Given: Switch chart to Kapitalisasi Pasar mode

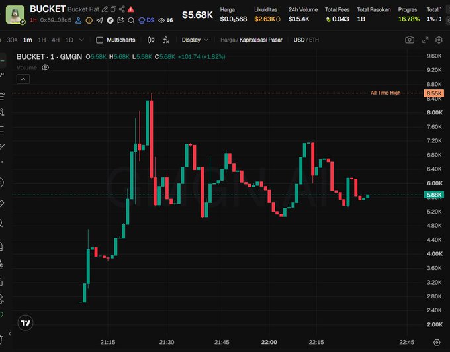Looking at the screenshot, I should [x=261, y=40].
